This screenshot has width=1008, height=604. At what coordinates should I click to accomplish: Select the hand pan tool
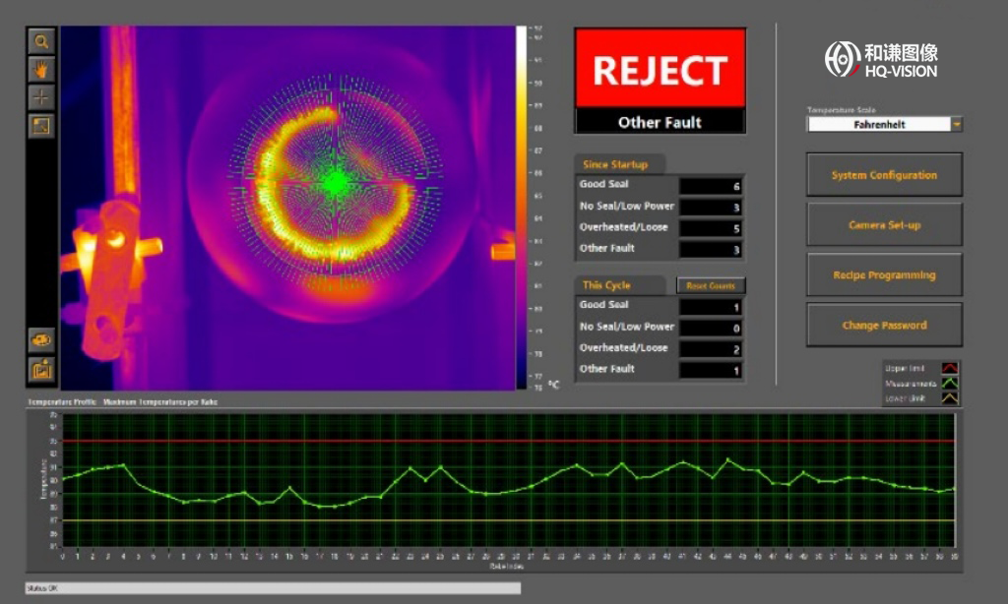(41, 69)
